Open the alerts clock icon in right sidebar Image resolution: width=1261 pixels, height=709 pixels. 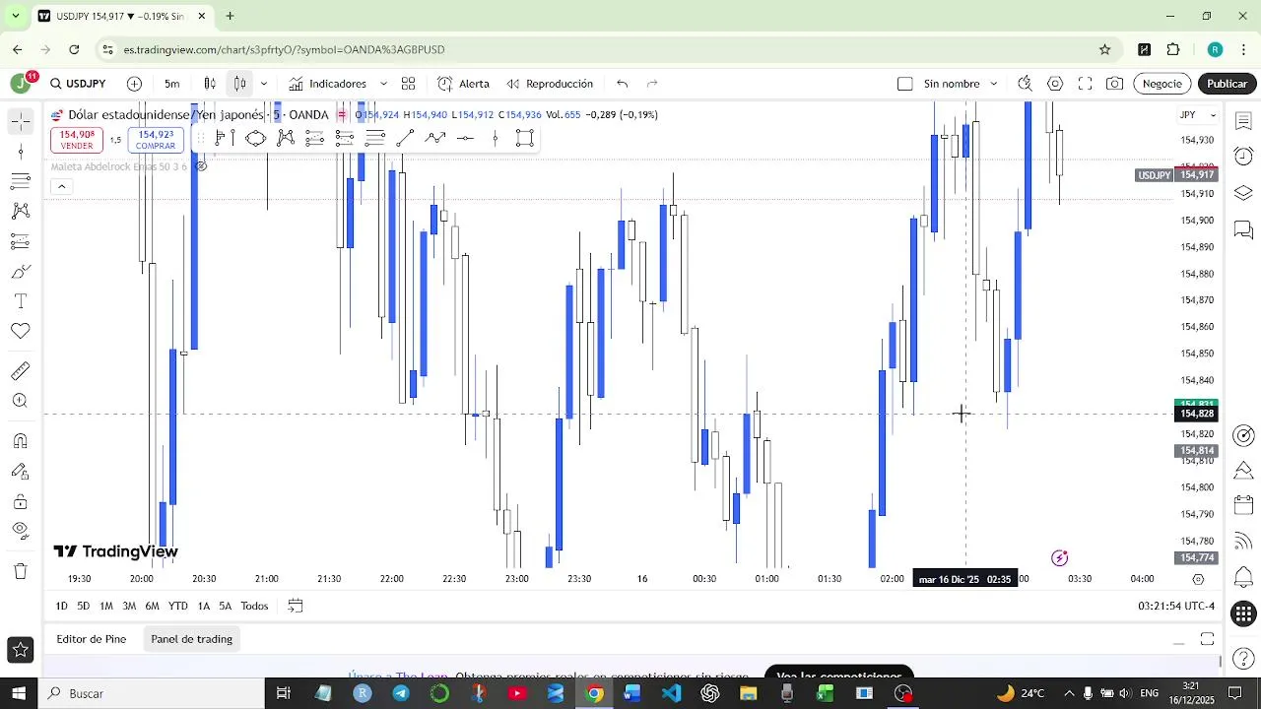(x=1243, y=157)
